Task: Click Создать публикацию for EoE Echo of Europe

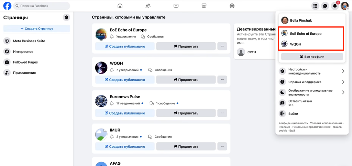Action: [125, 46]
